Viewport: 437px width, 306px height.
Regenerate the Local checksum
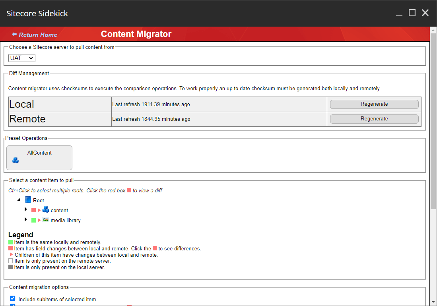tap(374, 104)
